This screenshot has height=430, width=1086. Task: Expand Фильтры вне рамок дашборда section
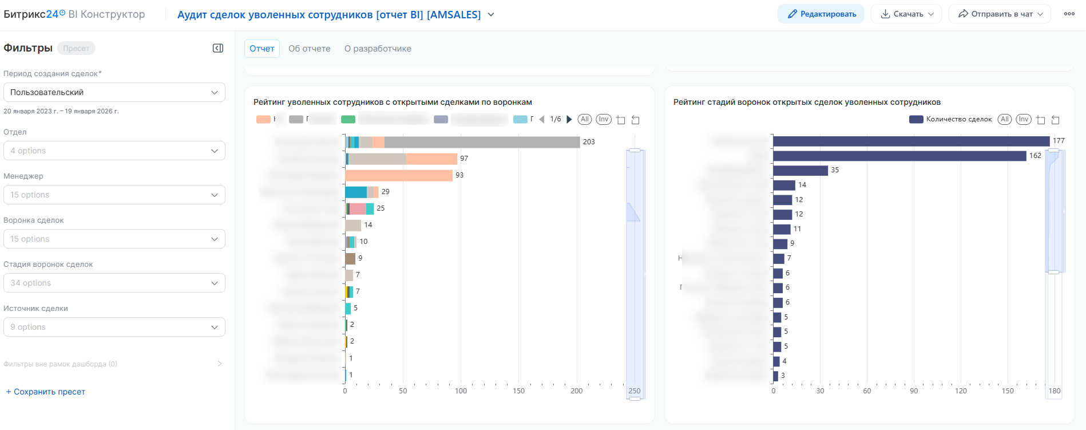tap(220, 364)
